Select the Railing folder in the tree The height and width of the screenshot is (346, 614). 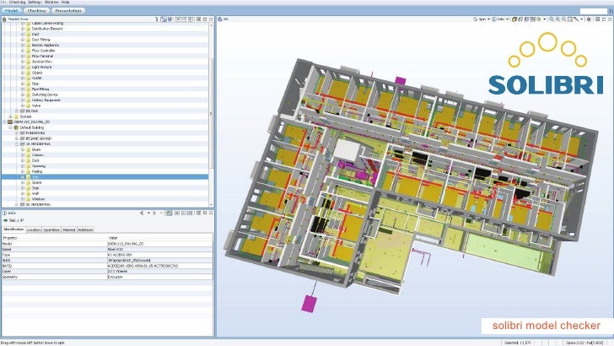coord(37,171)
